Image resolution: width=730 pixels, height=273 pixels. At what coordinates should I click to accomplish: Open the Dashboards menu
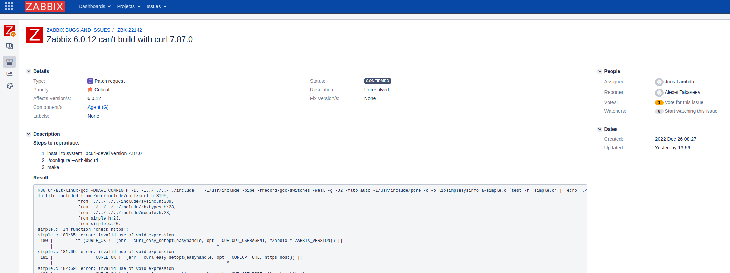94,6
